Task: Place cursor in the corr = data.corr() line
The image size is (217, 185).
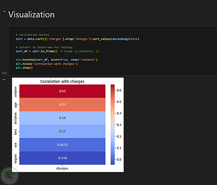Action: pyautogui.click(x=77, y=39)
